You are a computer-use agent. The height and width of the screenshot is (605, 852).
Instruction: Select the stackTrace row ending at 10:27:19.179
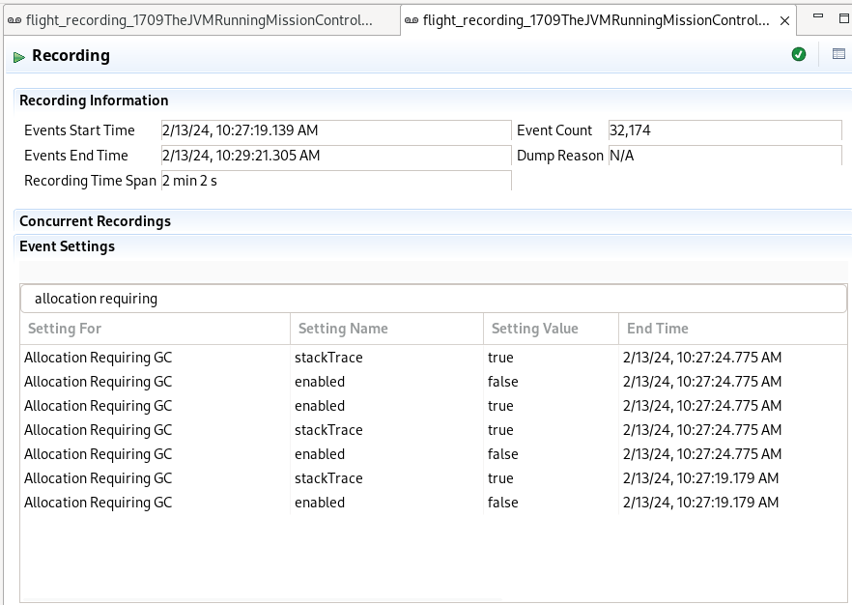tap(328, 478)
